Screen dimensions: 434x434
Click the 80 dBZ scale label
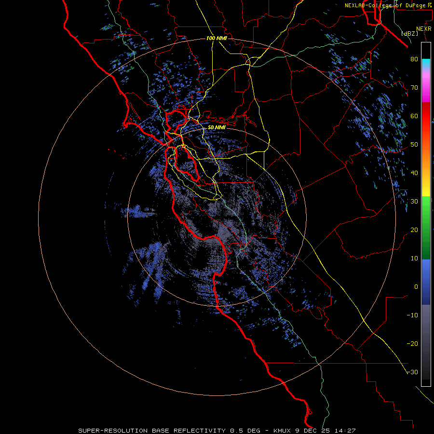pos(414,59)
